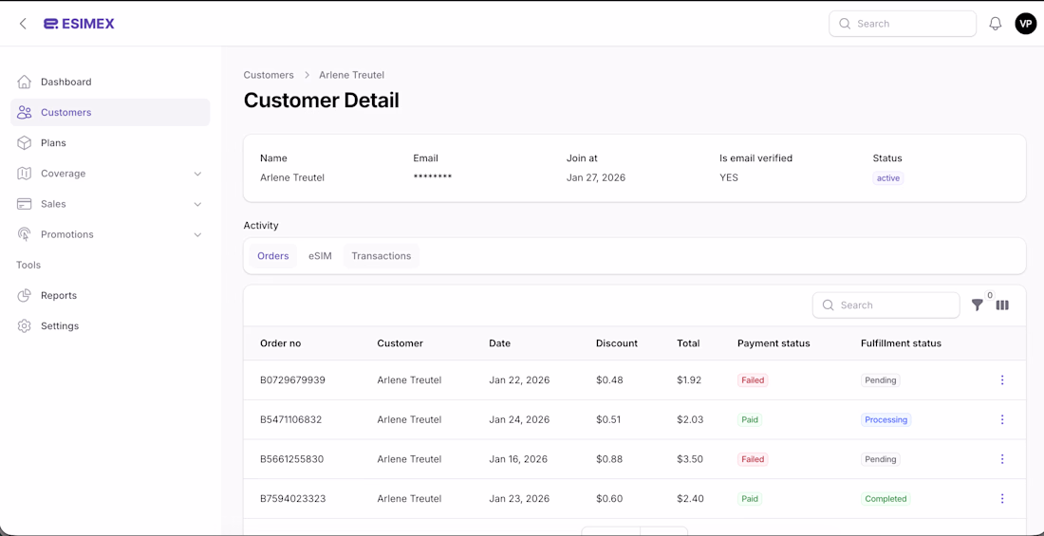1044x536 pixels.
Task: Select the Orders activity tab
Action: pyautogui.click(x=272, y=256)
